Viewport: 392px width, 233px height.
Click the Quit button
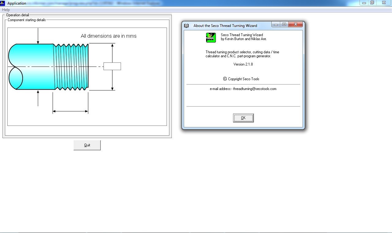[x=87, y=145]
